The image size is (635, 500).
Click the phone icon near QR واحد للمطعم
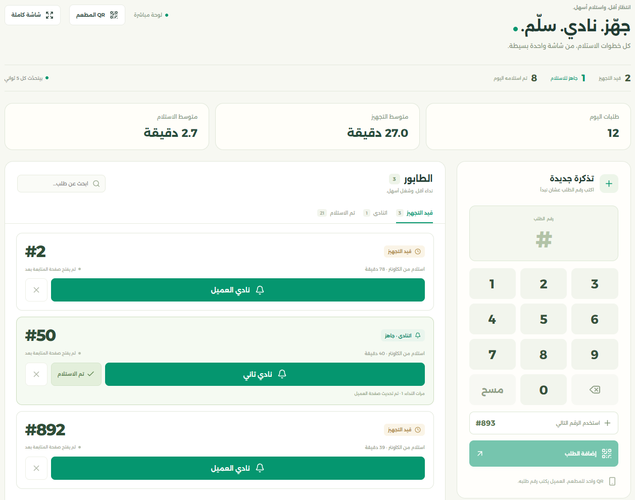(x=612, y=481)
